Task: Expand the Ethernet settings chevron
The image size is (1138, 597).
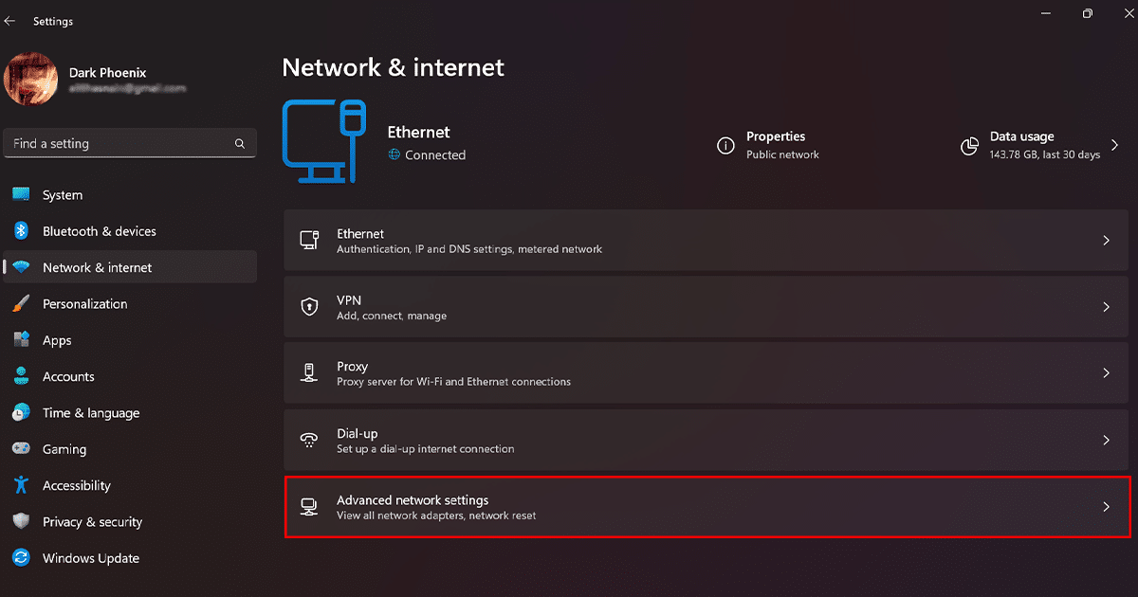Action: tap(1106, 241)
